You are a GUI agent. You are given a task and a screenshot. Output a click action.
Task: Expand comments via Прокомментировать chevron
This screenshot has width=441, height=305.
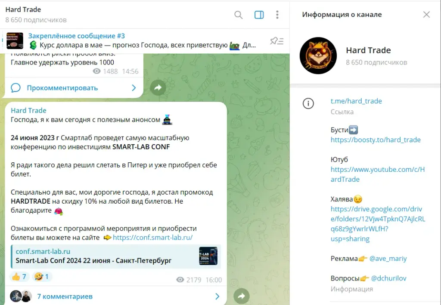click(x=134, y=88)
